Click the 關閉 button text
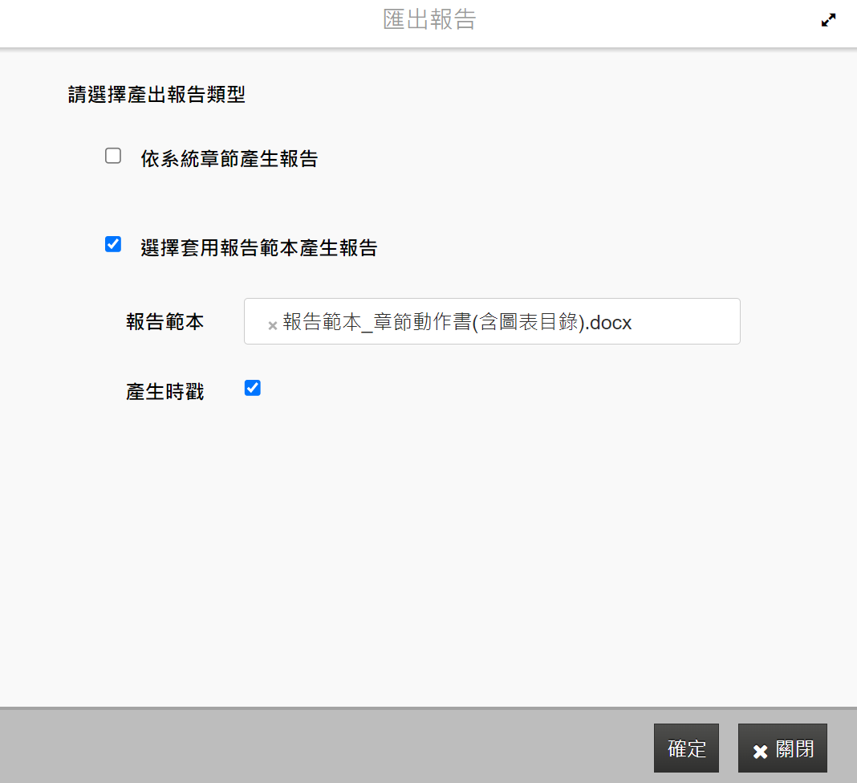Viewport: 857px width, 783px height. click(794, 749)
